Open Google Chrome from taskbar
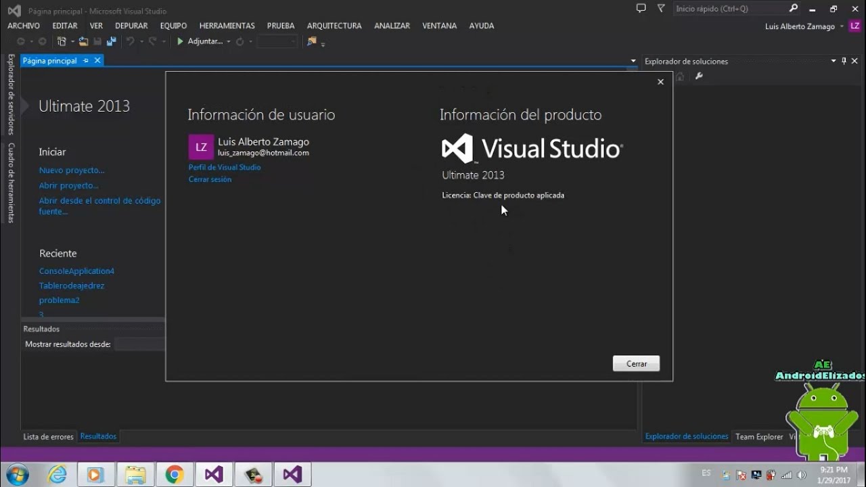Viewport: 866px width, 487px height. [175, 475]
